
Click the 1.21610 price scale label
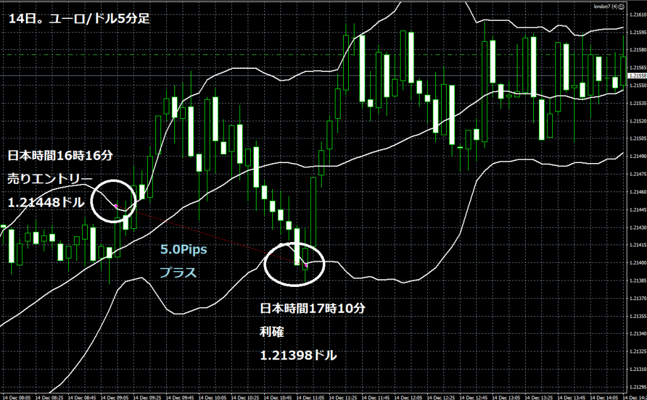pos(636,15)
